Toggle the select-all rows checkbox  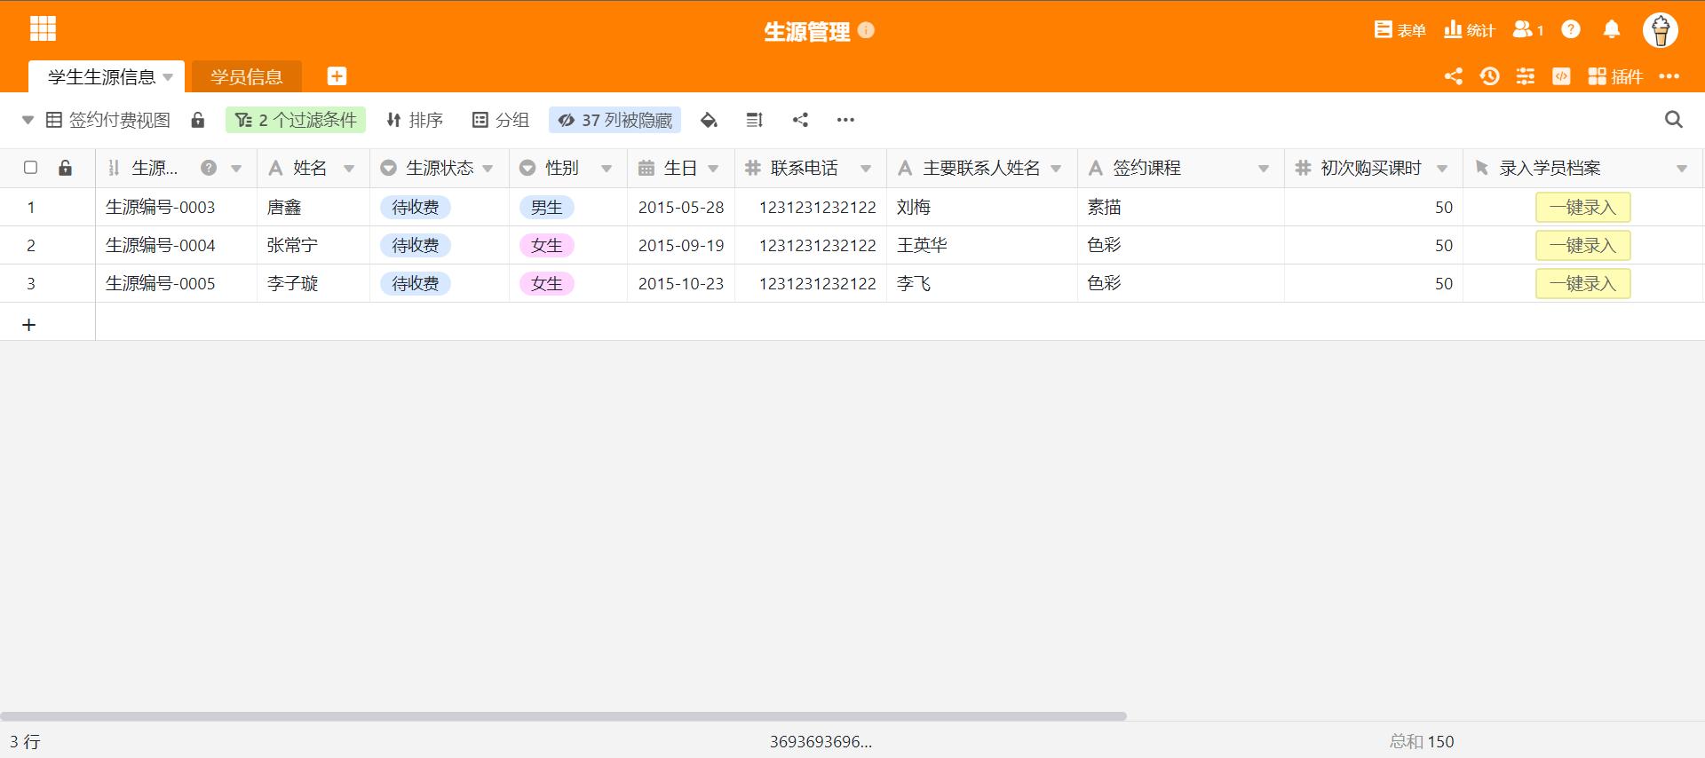pos(30,168)
